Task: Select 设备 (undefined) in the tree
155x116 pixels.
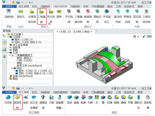Action: click(23, 76)
